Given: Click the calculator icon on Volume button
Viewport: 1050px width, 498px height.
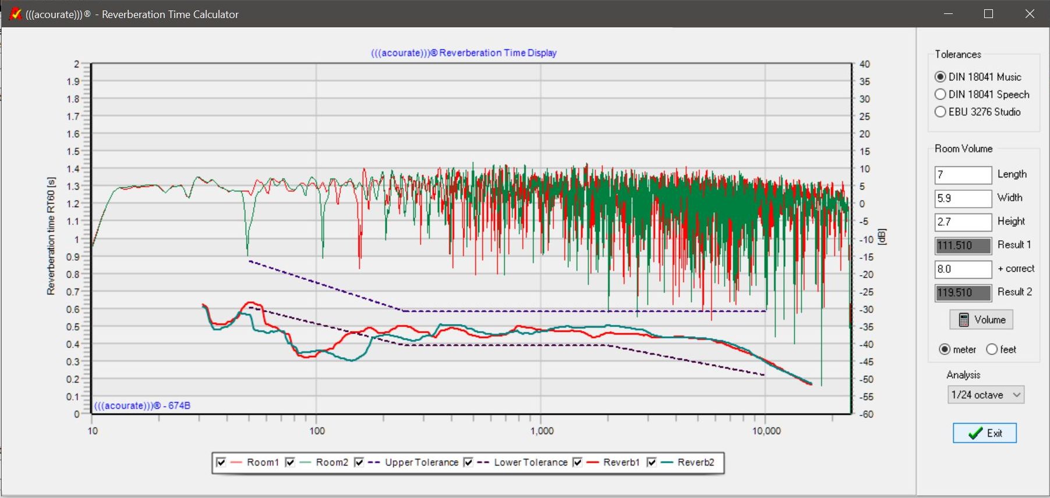Looking at the screenshot, I should [x=964, y=320].
